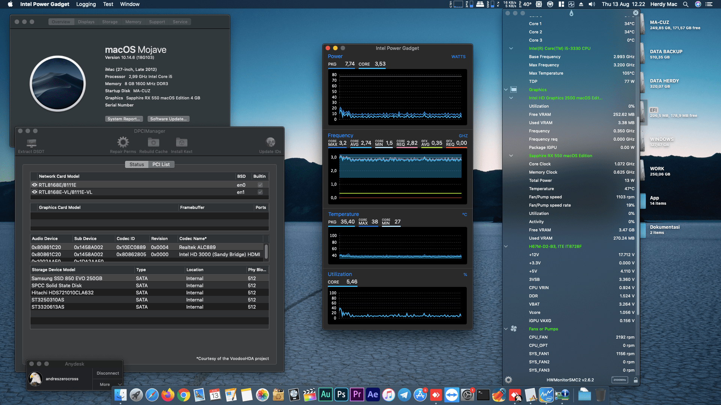Click the Update IDs icon in DPCIManager
Screen dimensions: 721x405
(270, 142)
